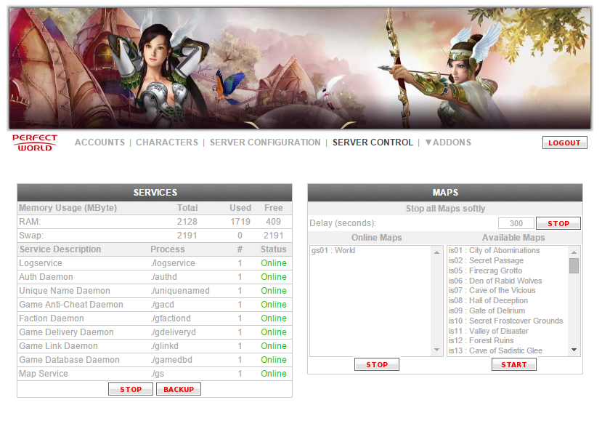Select is02 : Secret Passage map
This screenshot has width=602, height=437.
pyautogui.click(x=486, y=260)
